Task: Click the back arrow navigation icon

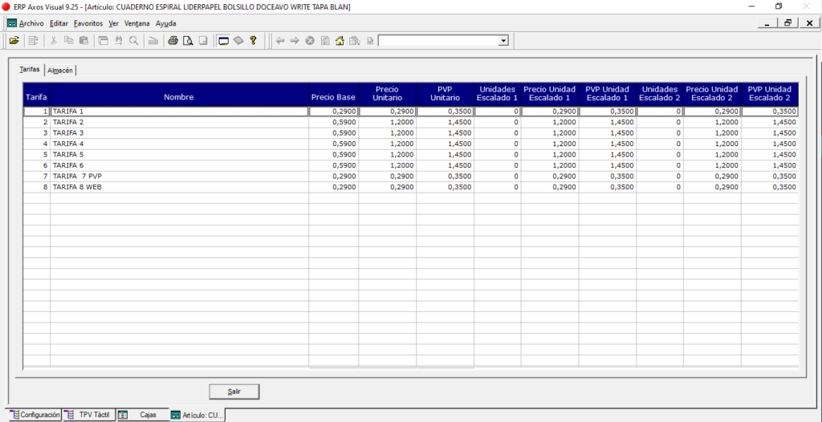Action: point(280,40)
